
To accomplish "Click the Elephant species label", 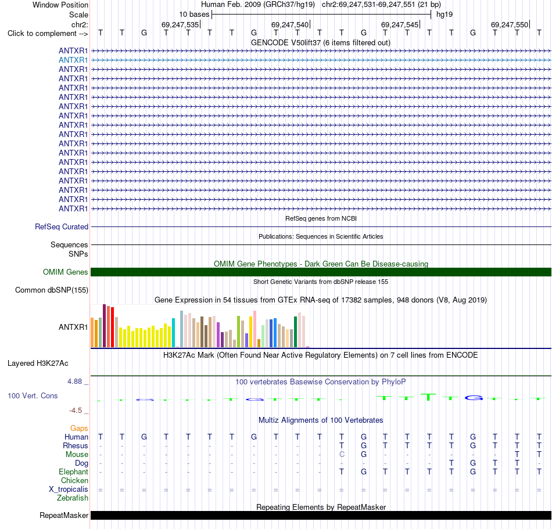I will [x=74, y=472].
